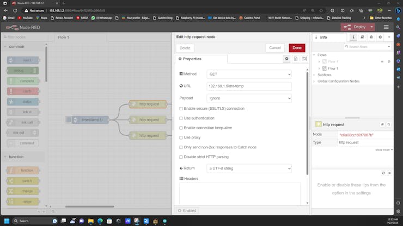Click the Done button
The image size is (403, 226).
(297, 48)
